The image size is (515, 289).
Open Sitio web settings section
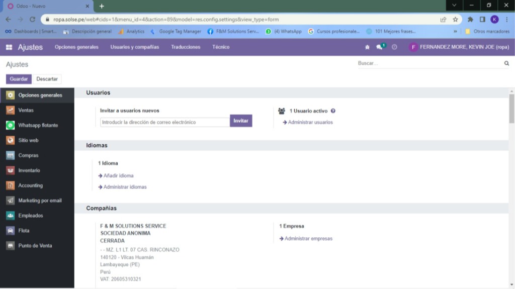pos(37,140)
